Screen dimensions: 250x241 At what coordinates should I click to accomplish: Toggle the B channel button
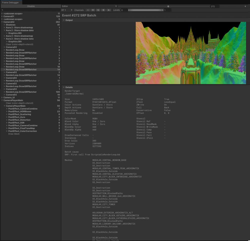[x=103, y=10]
